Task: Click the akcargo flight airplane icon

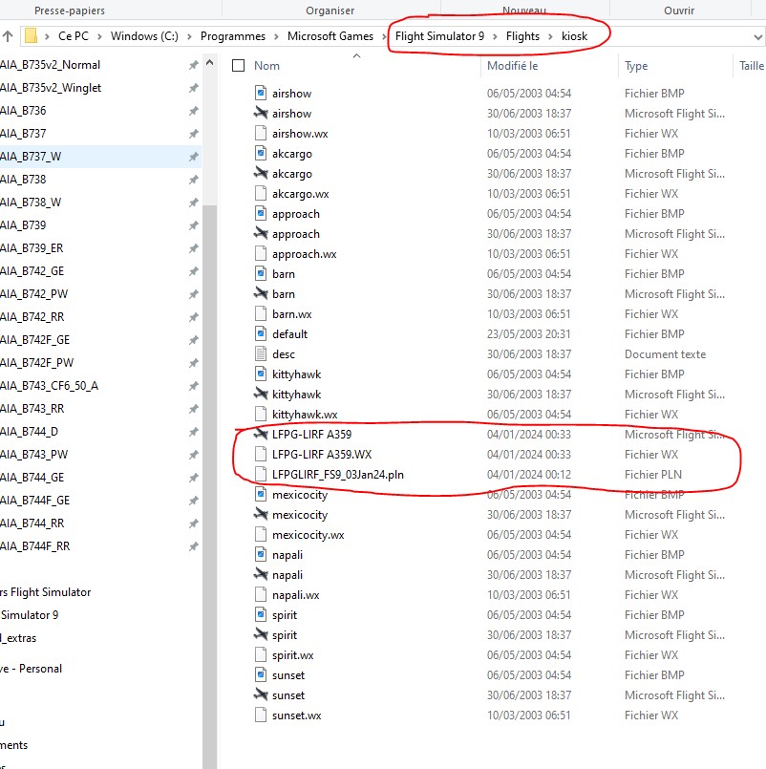Action: coord(261,173)
